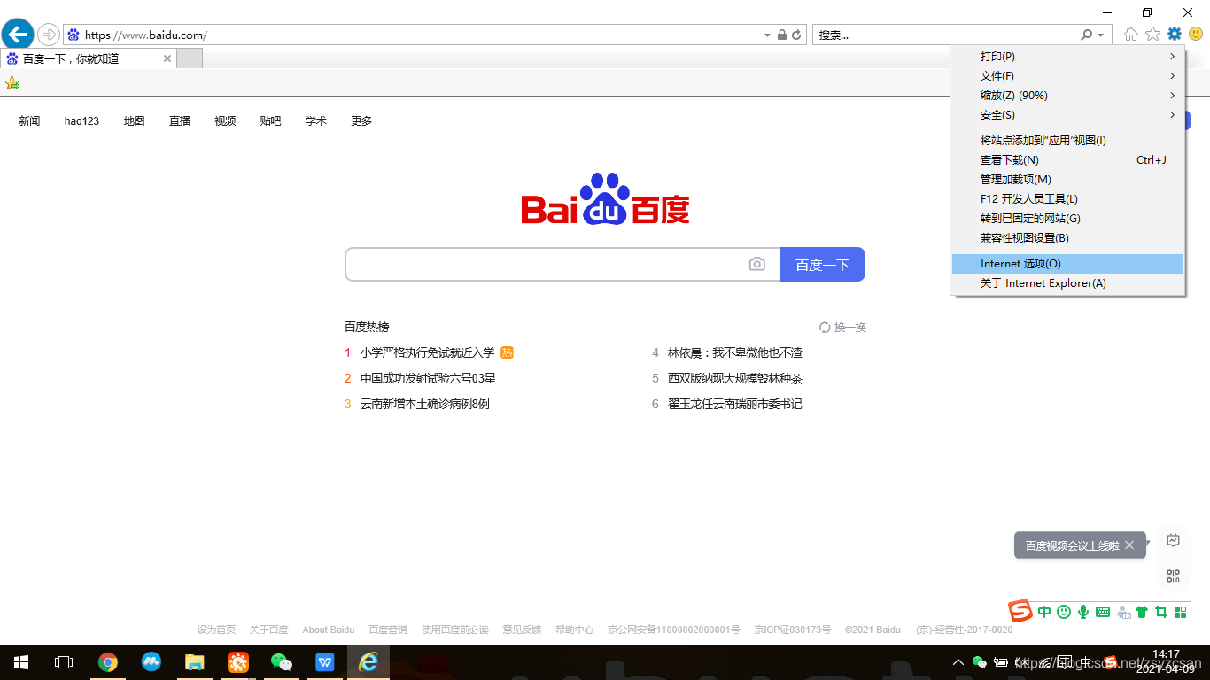Choose 转到已固定的网站(G)
1210x680 pixels.
click(1067, 219)
